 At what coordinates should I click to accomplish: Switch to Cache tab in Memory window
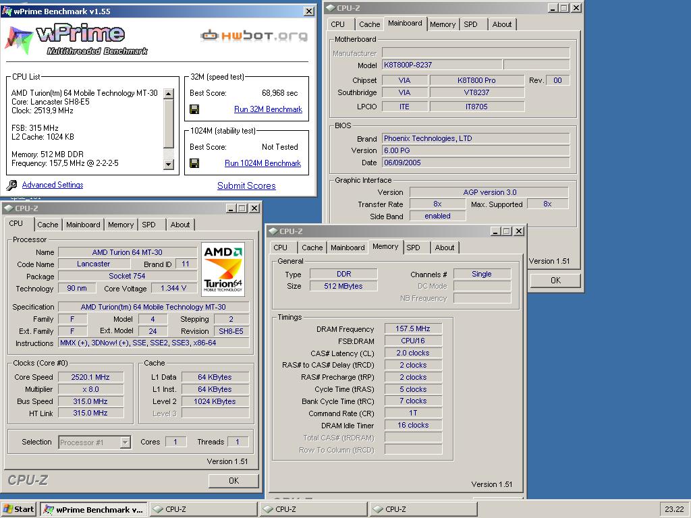pos(312,248)
